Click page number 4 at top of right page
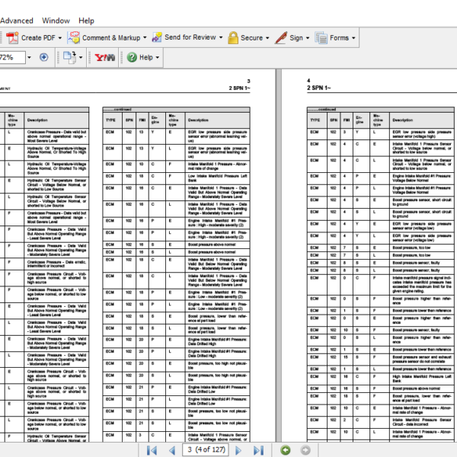The width and height of the screenshot is (457, 457). pyautogui.click(x=308, y=81)
